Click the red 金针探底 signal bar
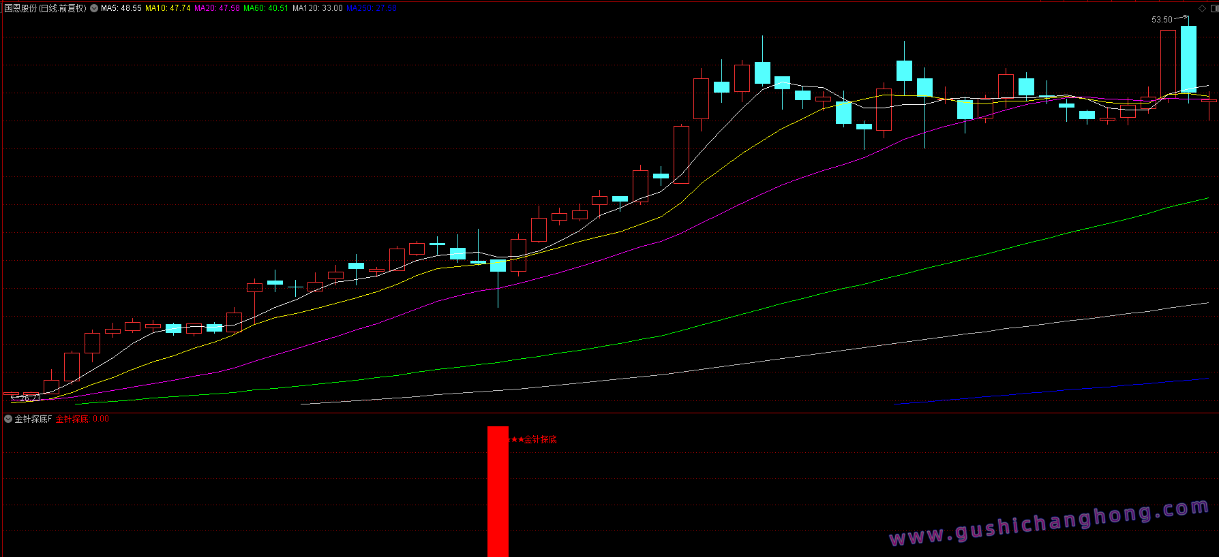The image size is (1219, 557). click(x=498, y=490)
